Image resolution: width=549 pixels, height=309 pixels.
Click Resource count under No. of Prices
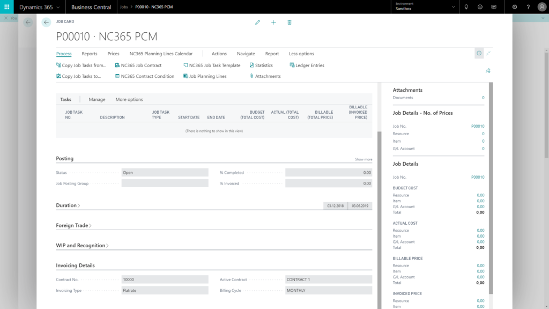click(x=483, y=134)
